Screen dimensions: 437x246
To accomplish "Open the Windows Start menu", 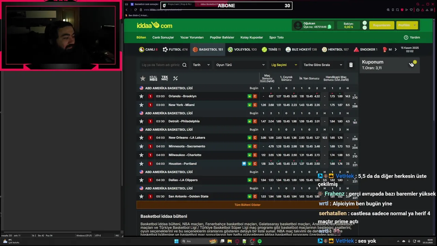I will coord(177,241).
